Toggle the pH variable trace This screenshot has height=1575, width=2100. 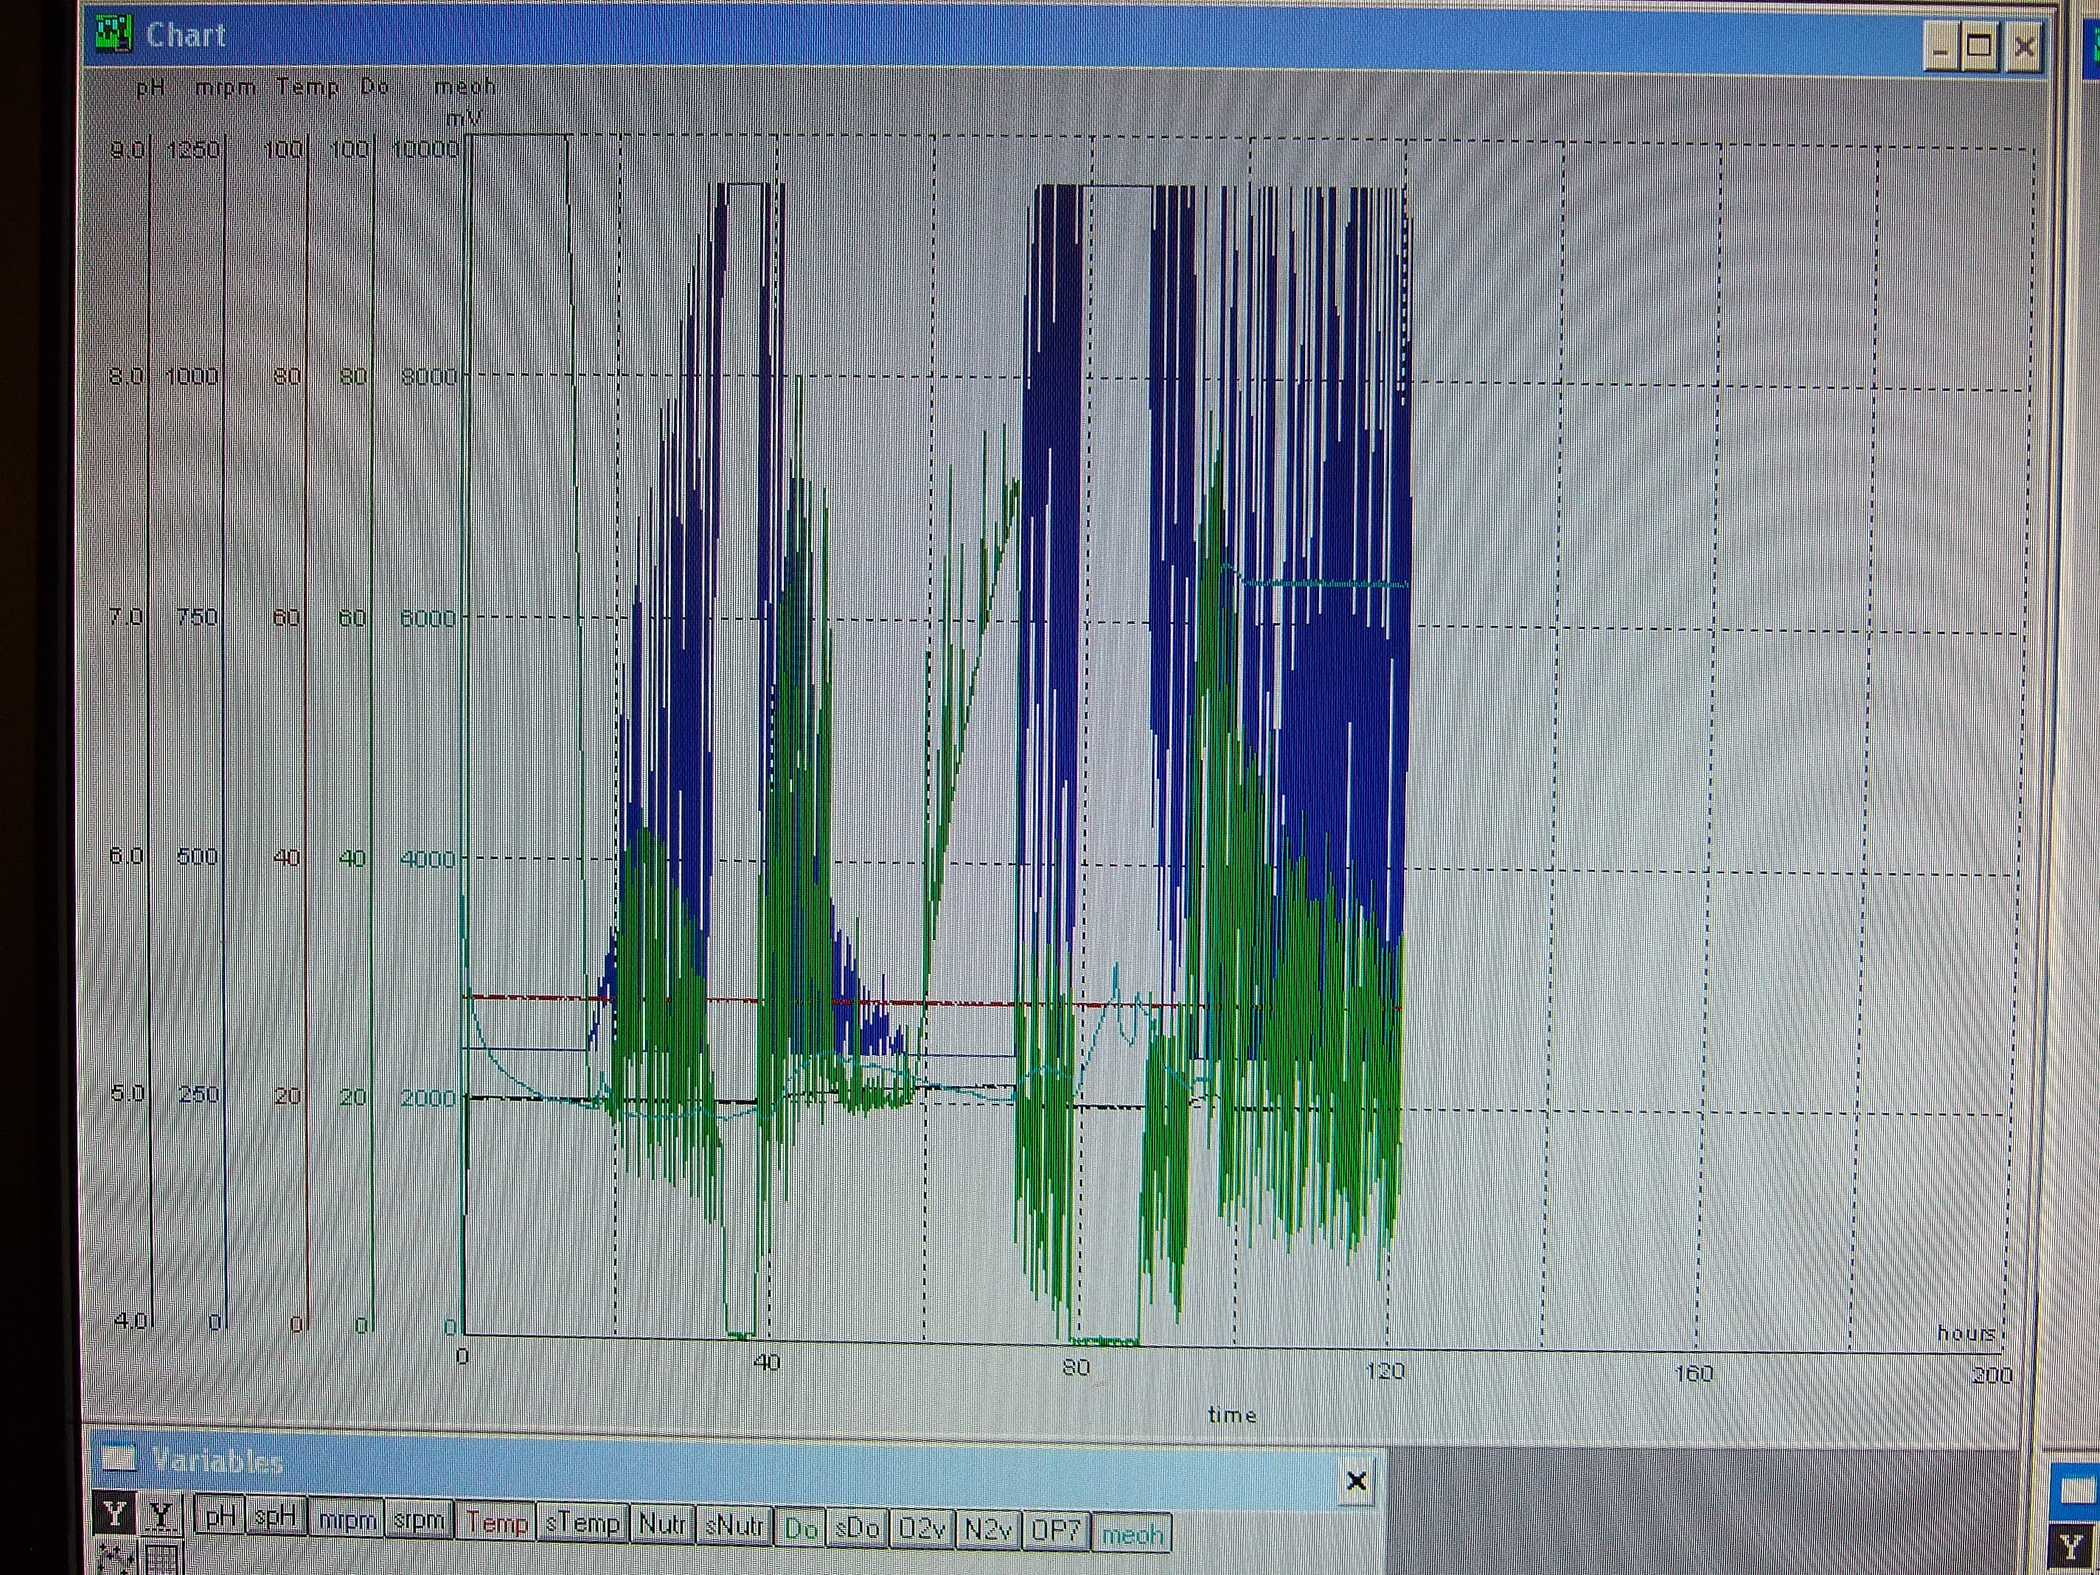pyautogui.click(x=220, y=1516)
